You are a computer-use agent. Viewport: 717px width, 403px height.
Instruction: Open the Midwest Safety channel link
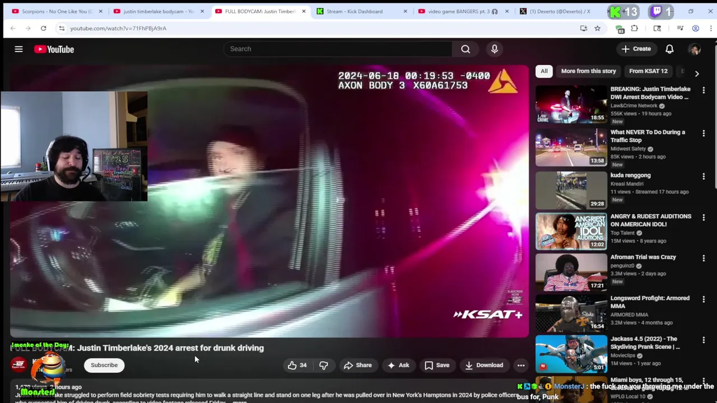pyautogui.click(x=628, y=149)
